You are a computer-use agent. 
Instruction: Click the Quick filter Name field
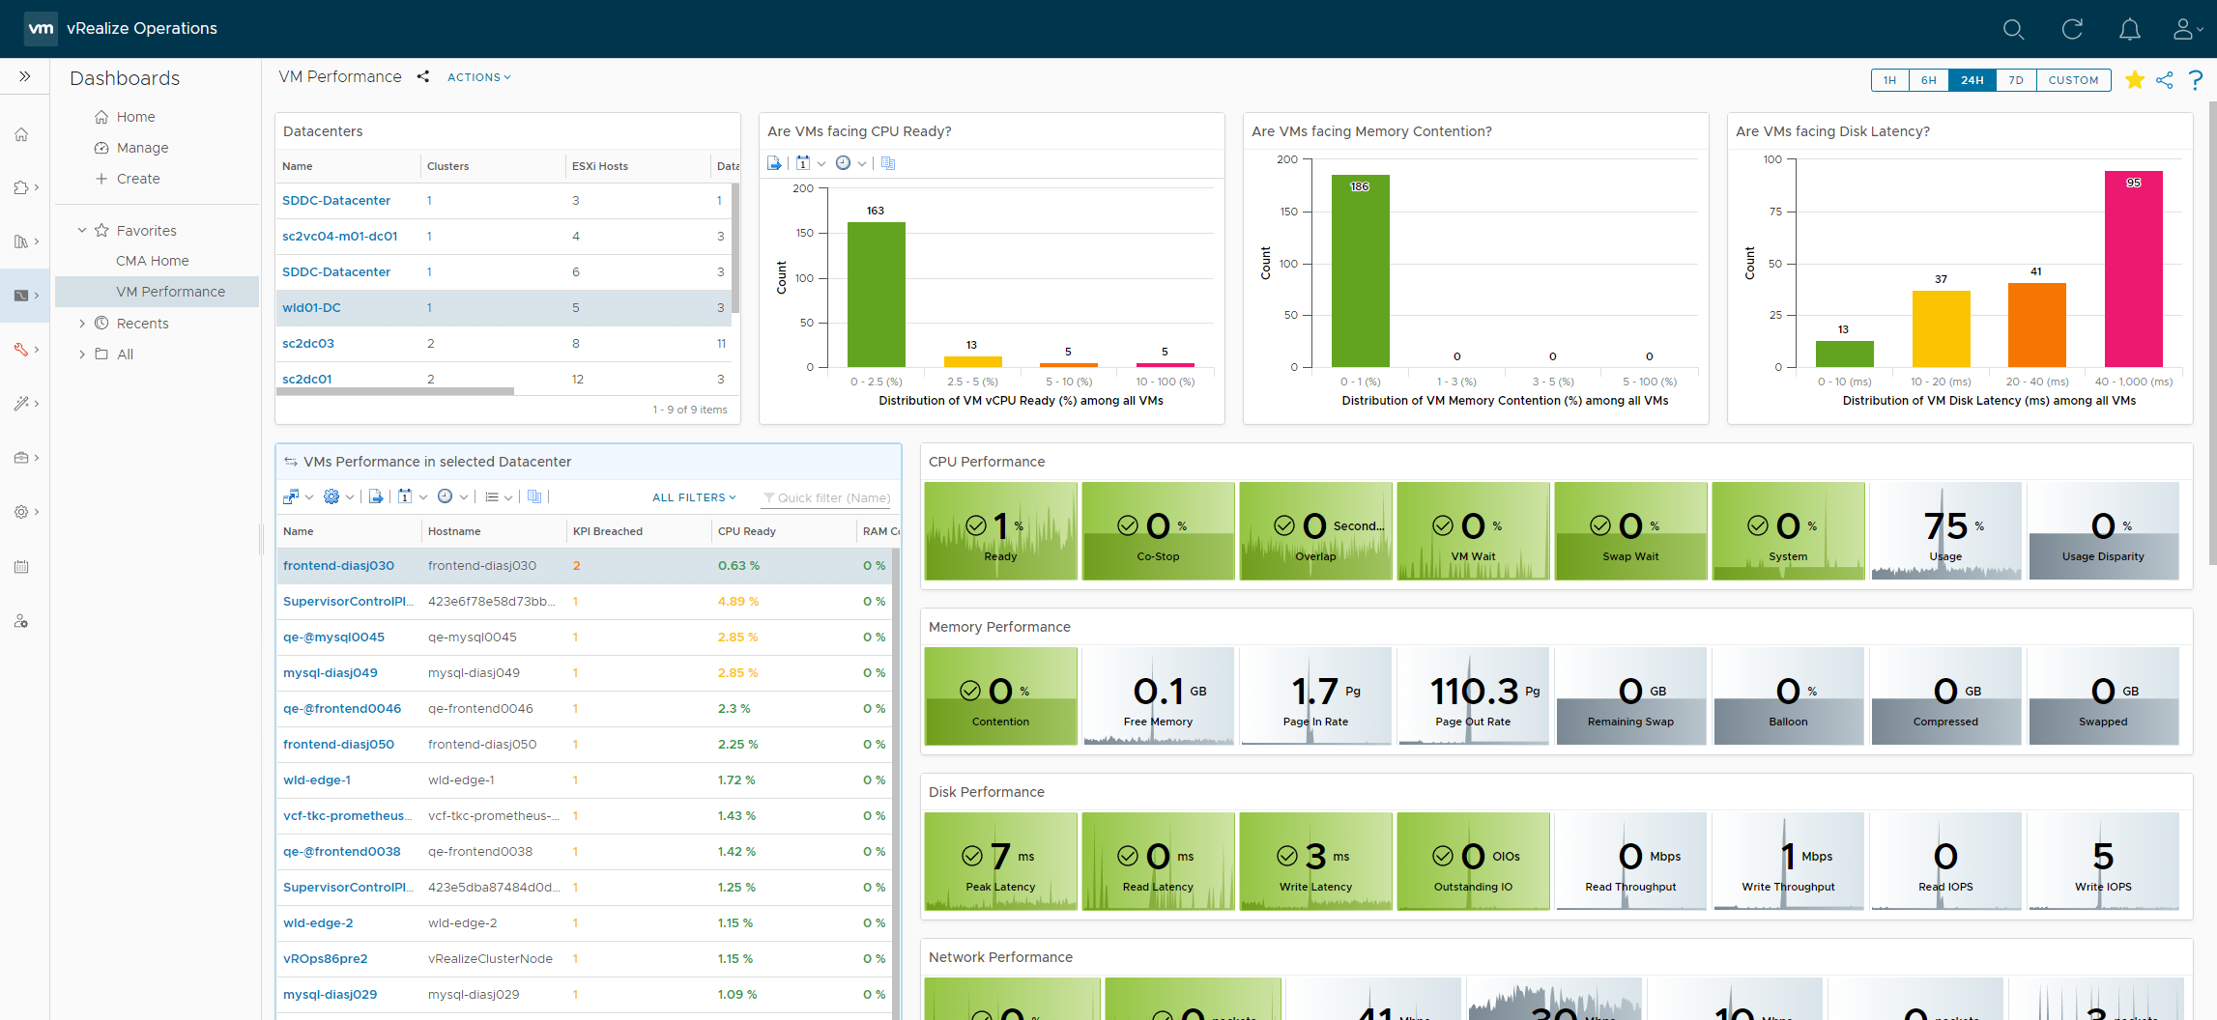pos(833,497)
